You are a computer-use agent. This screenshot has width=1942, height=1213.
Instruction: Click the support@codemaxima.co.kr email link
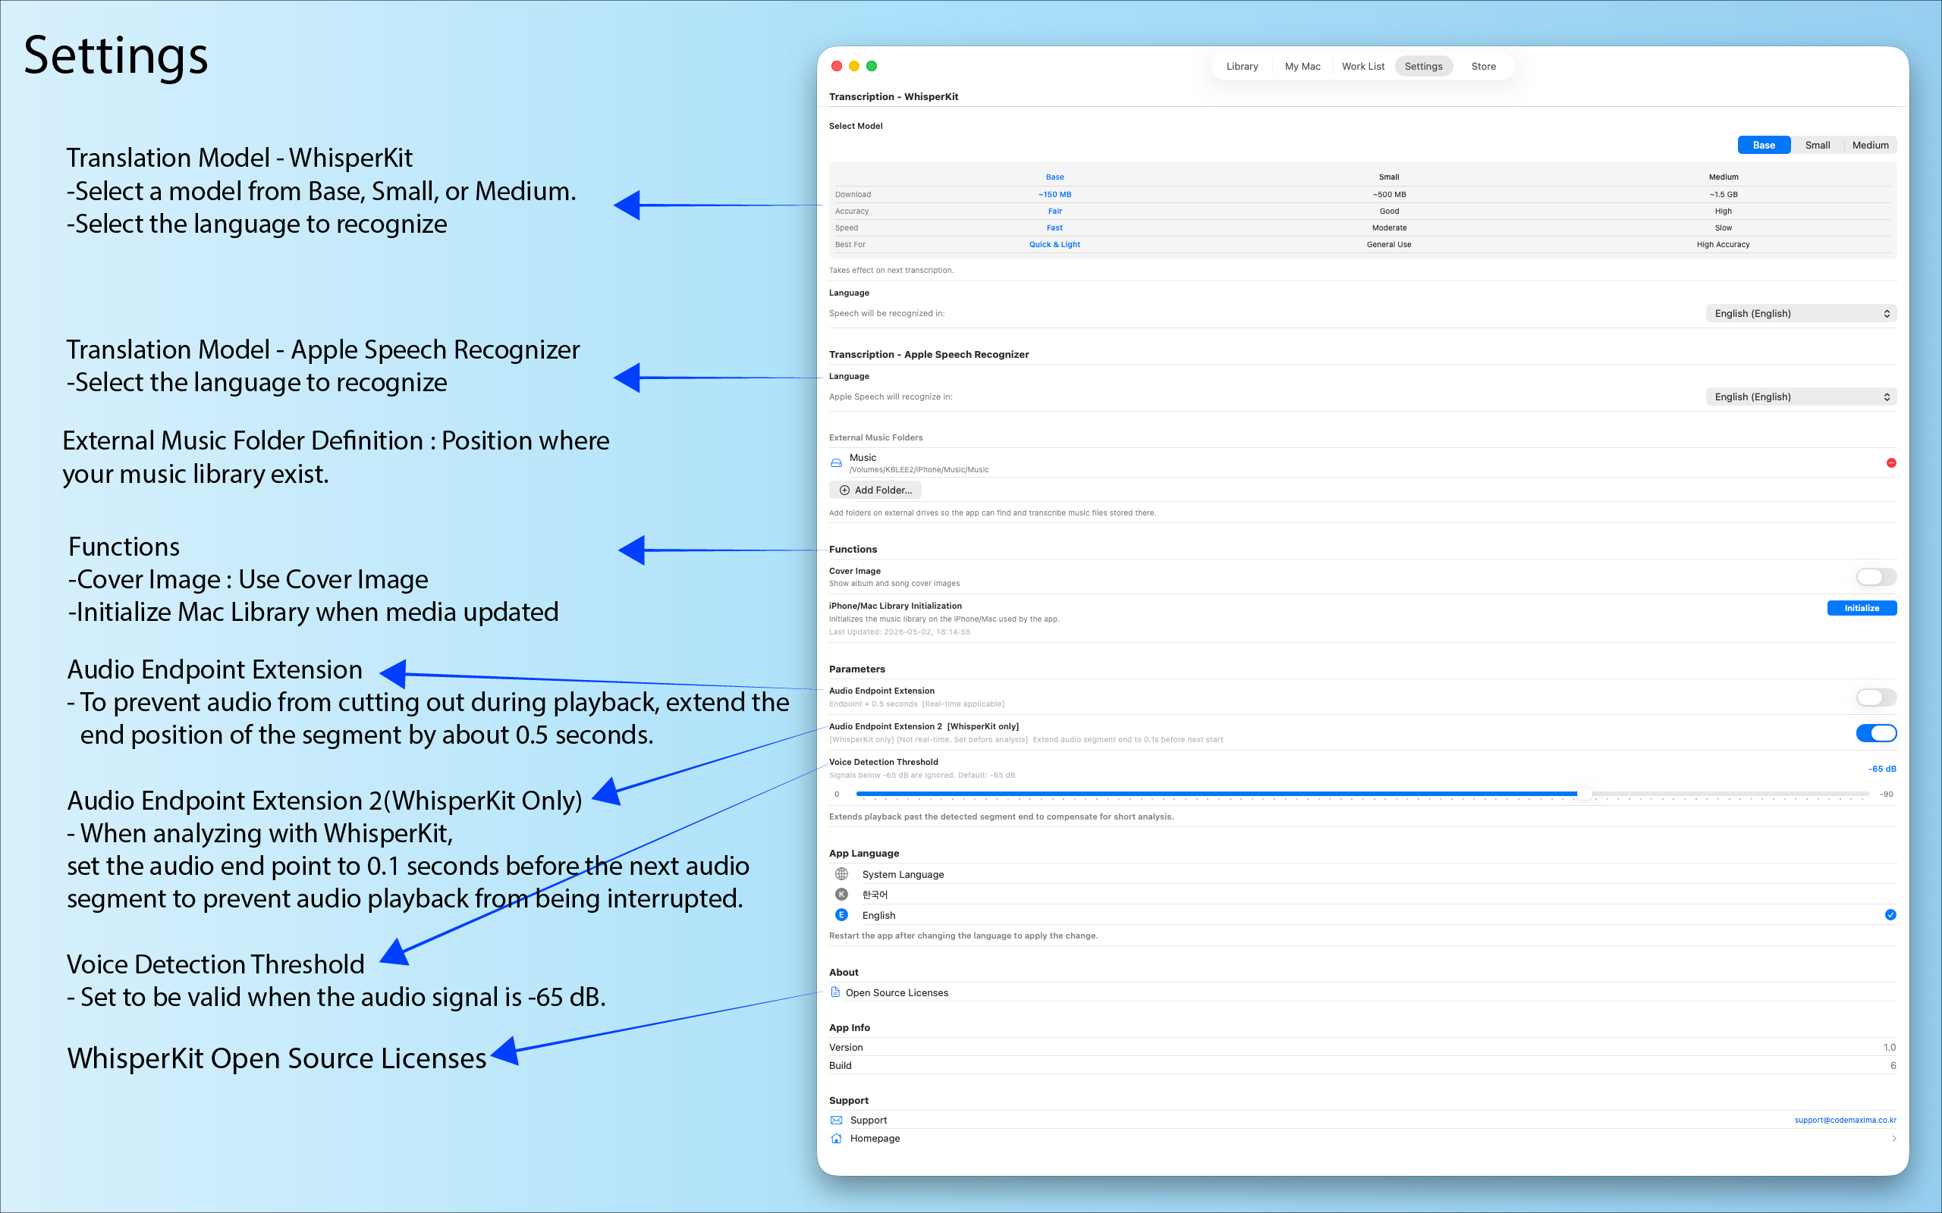(x=1845, y=1120)
